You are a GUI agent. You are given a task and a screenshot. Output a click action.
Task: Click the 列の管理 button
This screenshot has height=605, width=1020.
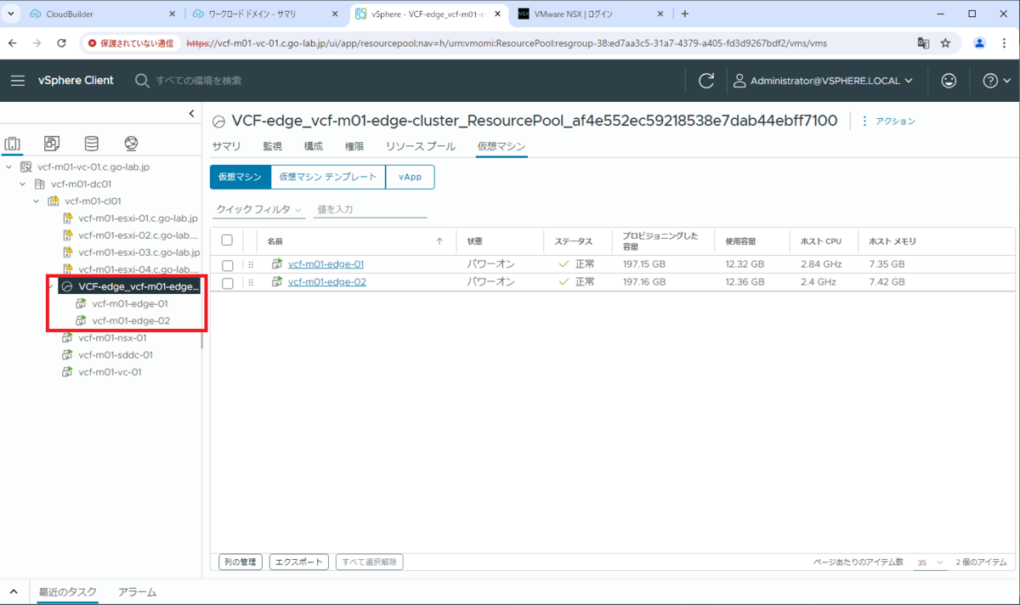click(x=240, y=562)
